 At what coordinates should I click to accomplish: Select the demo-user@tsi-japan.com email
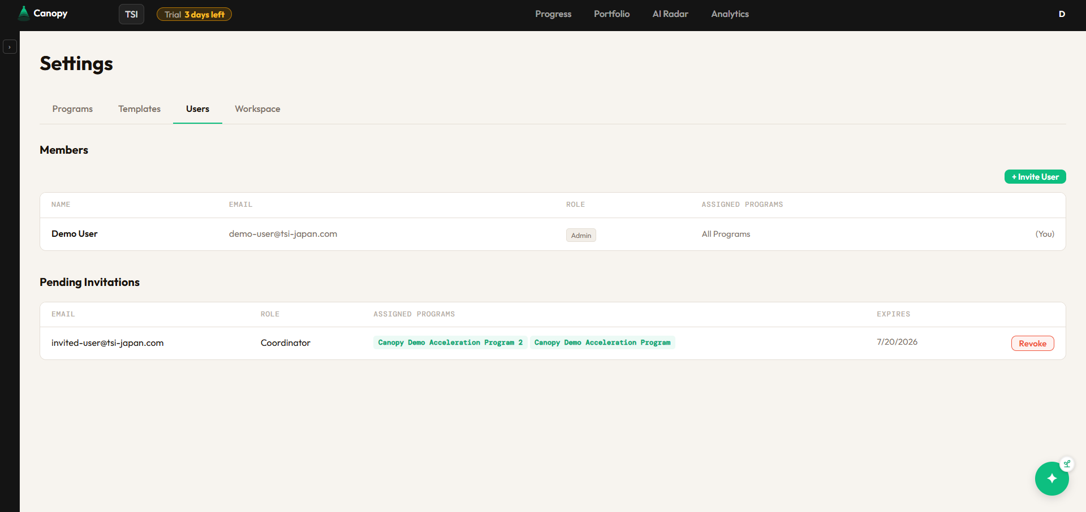[283, 234]
